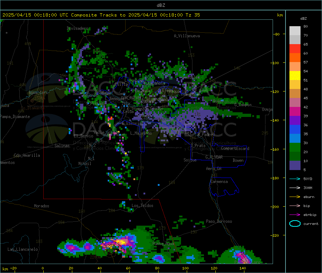Click the pink bip arrow in legend
The image size is (322, 273).
(295, 206)
